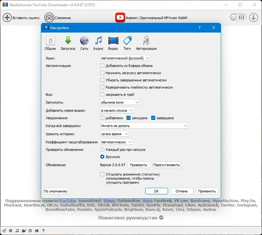Open the Авторизация settings tab
262x235 pixels.
146,43
